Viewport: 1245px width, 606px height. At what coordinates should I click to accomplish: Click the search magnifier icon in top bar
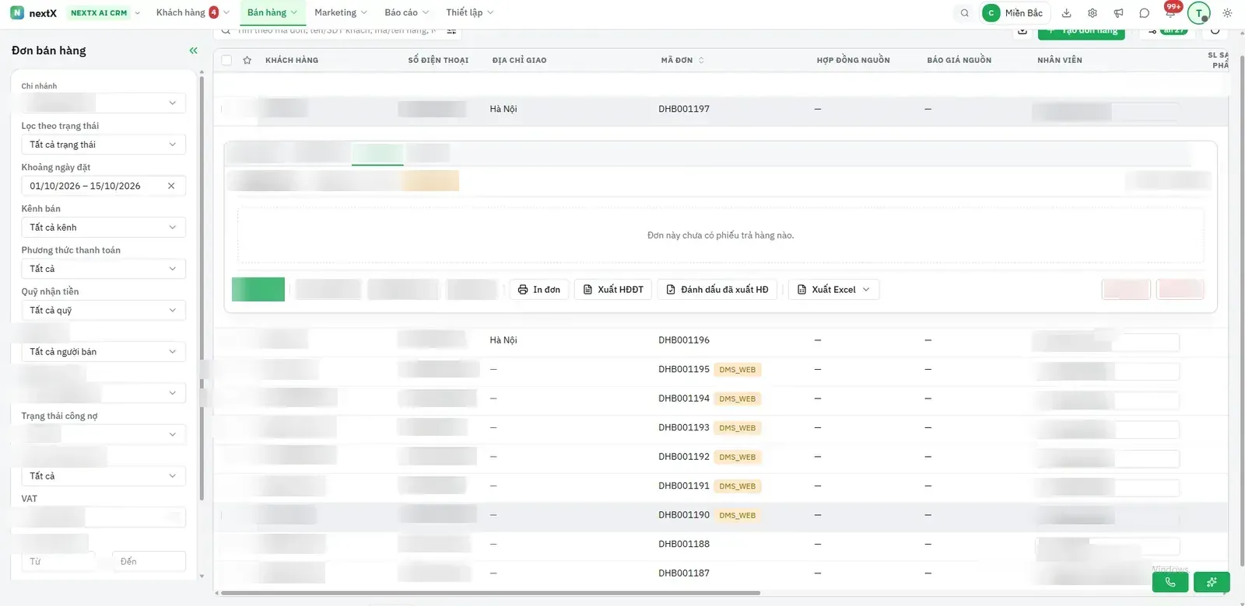964,13
